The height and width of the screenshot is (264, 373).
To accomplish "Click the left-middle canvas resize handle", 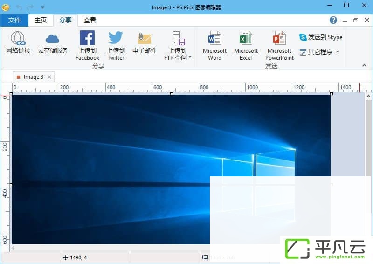I will tap(11, 185).
